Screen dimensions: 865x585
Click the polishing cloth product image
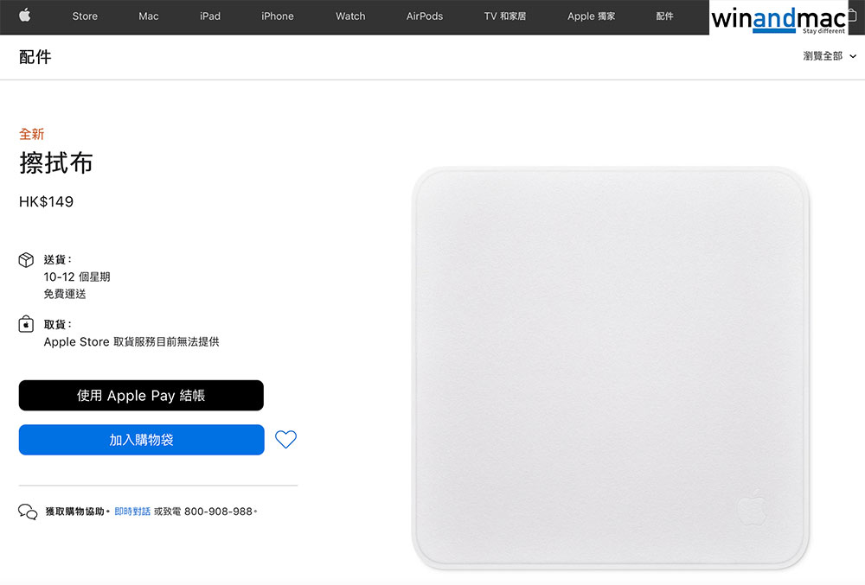tap(611, 368)
